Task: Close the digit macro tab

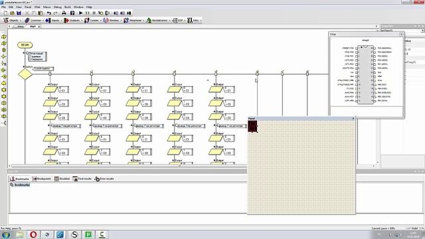Action: tap(39, 27)
